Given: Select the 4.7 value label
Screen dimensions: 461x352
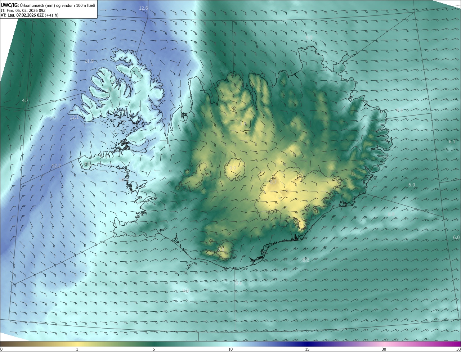Looking at the screenshot, I should click(x=25, y=101).
